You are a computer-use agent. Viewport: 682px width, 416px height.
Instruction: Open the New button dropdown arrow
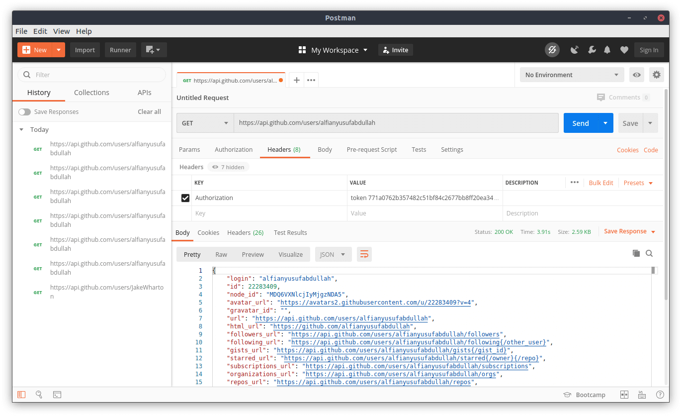click(x=59, y=50)
